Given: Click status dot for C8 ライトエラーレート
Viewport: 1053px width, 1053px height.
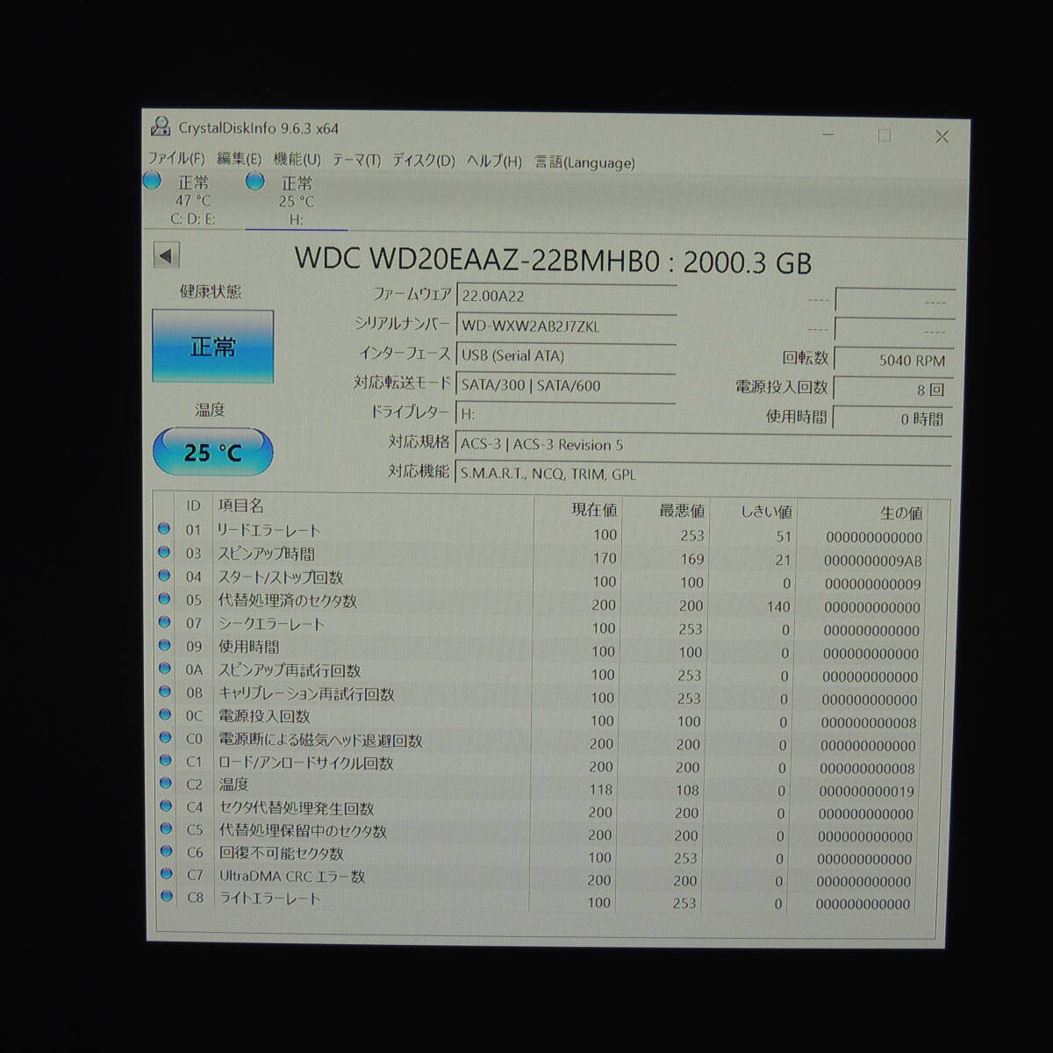Looking at the screenshot, I should point(167,897).
